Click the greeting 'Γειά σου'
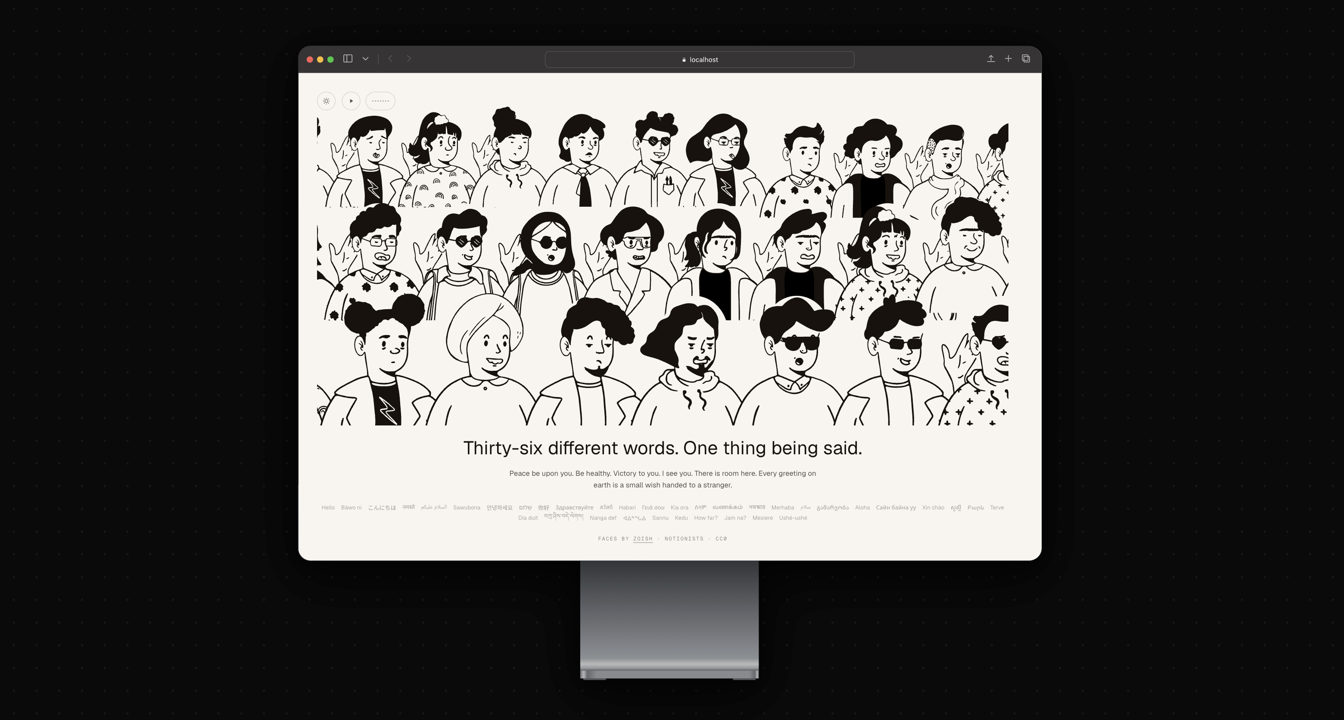Viewport: 1344px width, 720px height. pyautogui.click(x=653, y=508)
